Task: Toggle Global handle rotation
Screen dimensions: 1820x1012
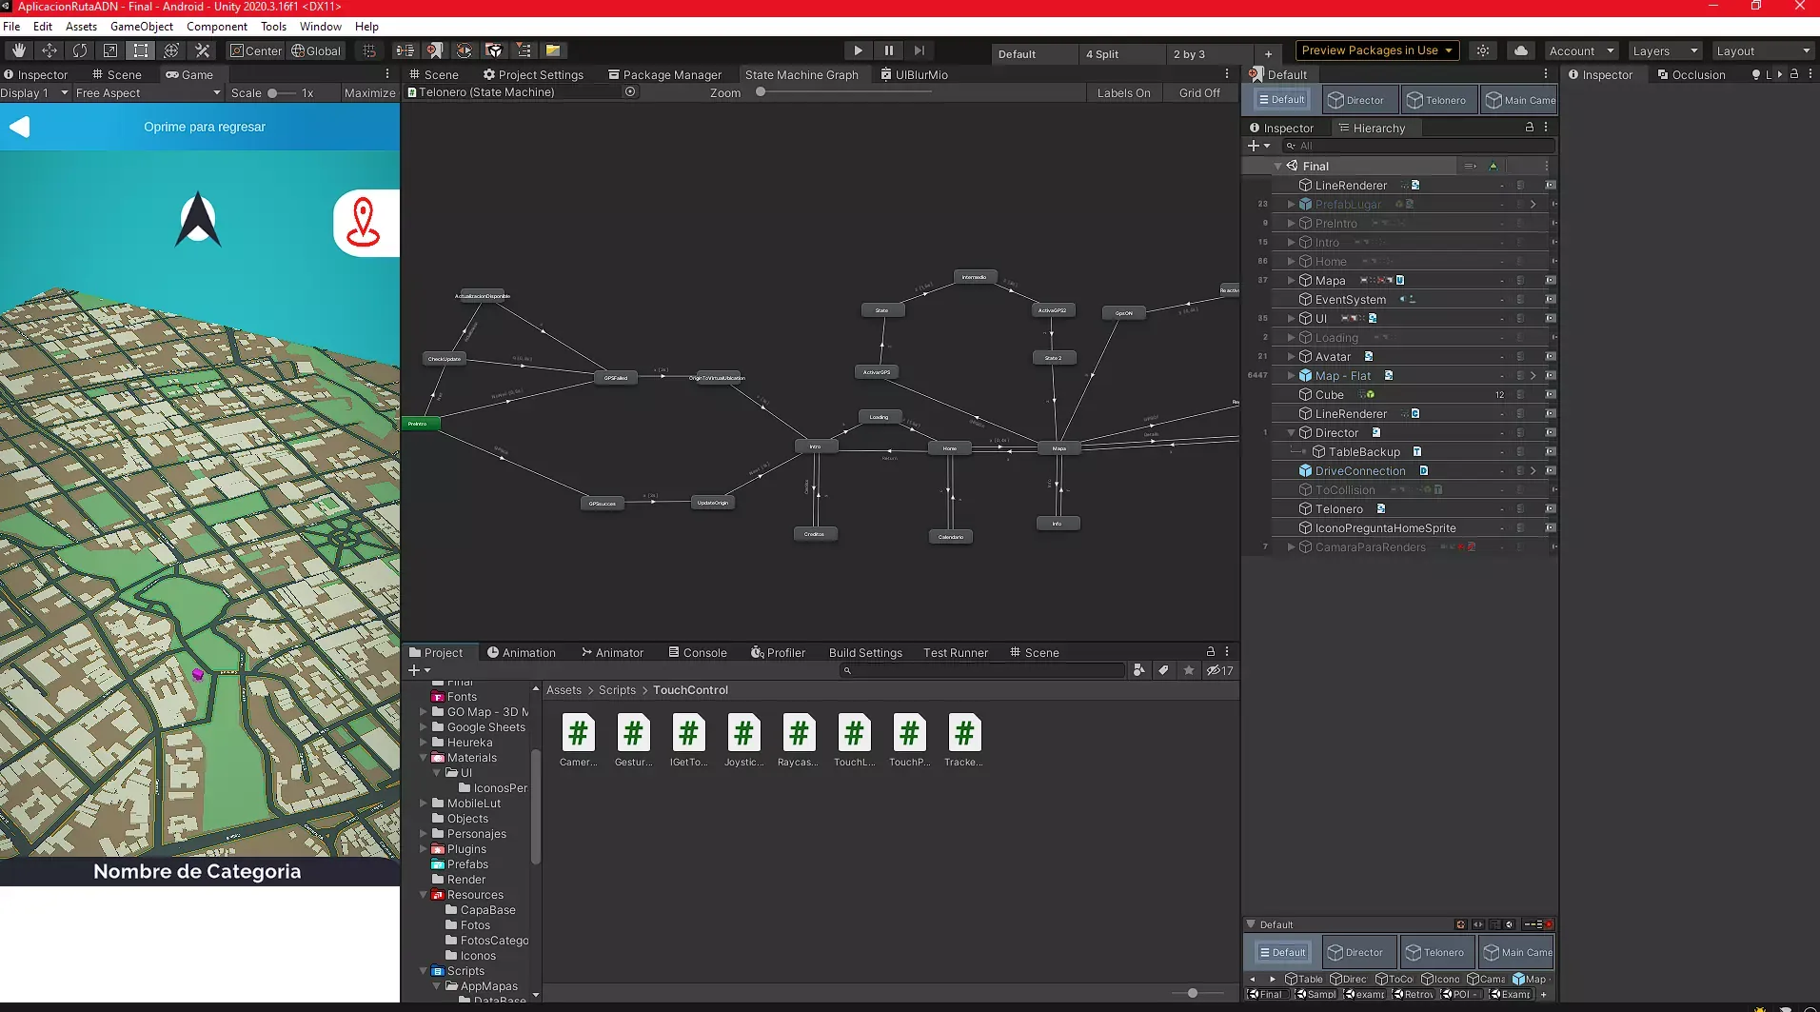Action: click(x=316, y=50)
